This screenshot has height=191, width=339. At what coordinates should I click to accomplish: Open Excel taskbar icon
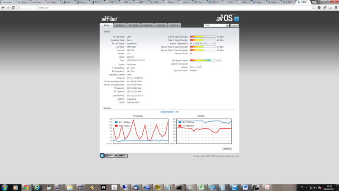201,188
